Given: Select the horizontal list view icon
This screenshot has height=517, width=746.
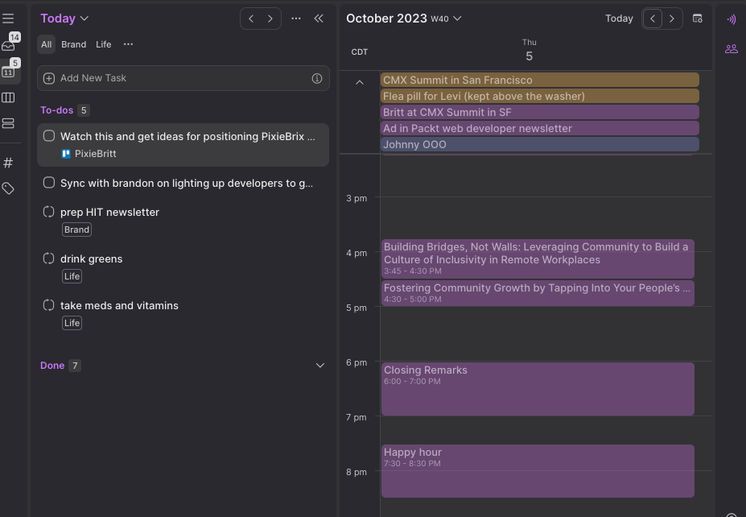Looking at the screenshot, I should click(x=10, y=123).
